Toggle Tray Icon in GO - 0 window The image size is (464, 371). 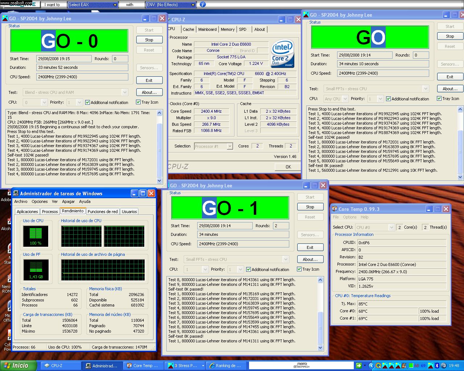[x=138, y=102]
